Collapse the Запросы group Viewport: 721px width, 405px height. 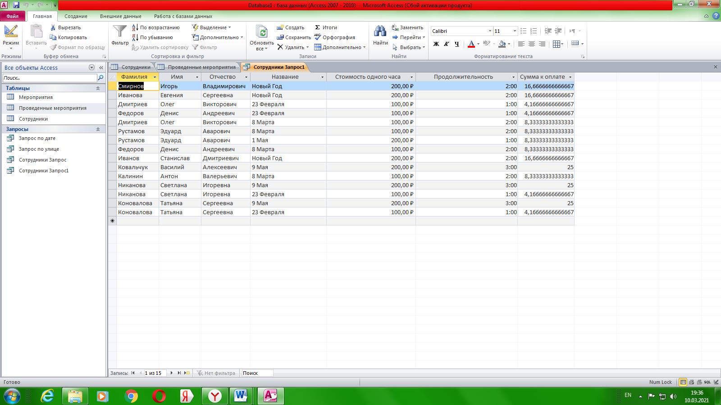pyautogui.click(x=98, y=129)
